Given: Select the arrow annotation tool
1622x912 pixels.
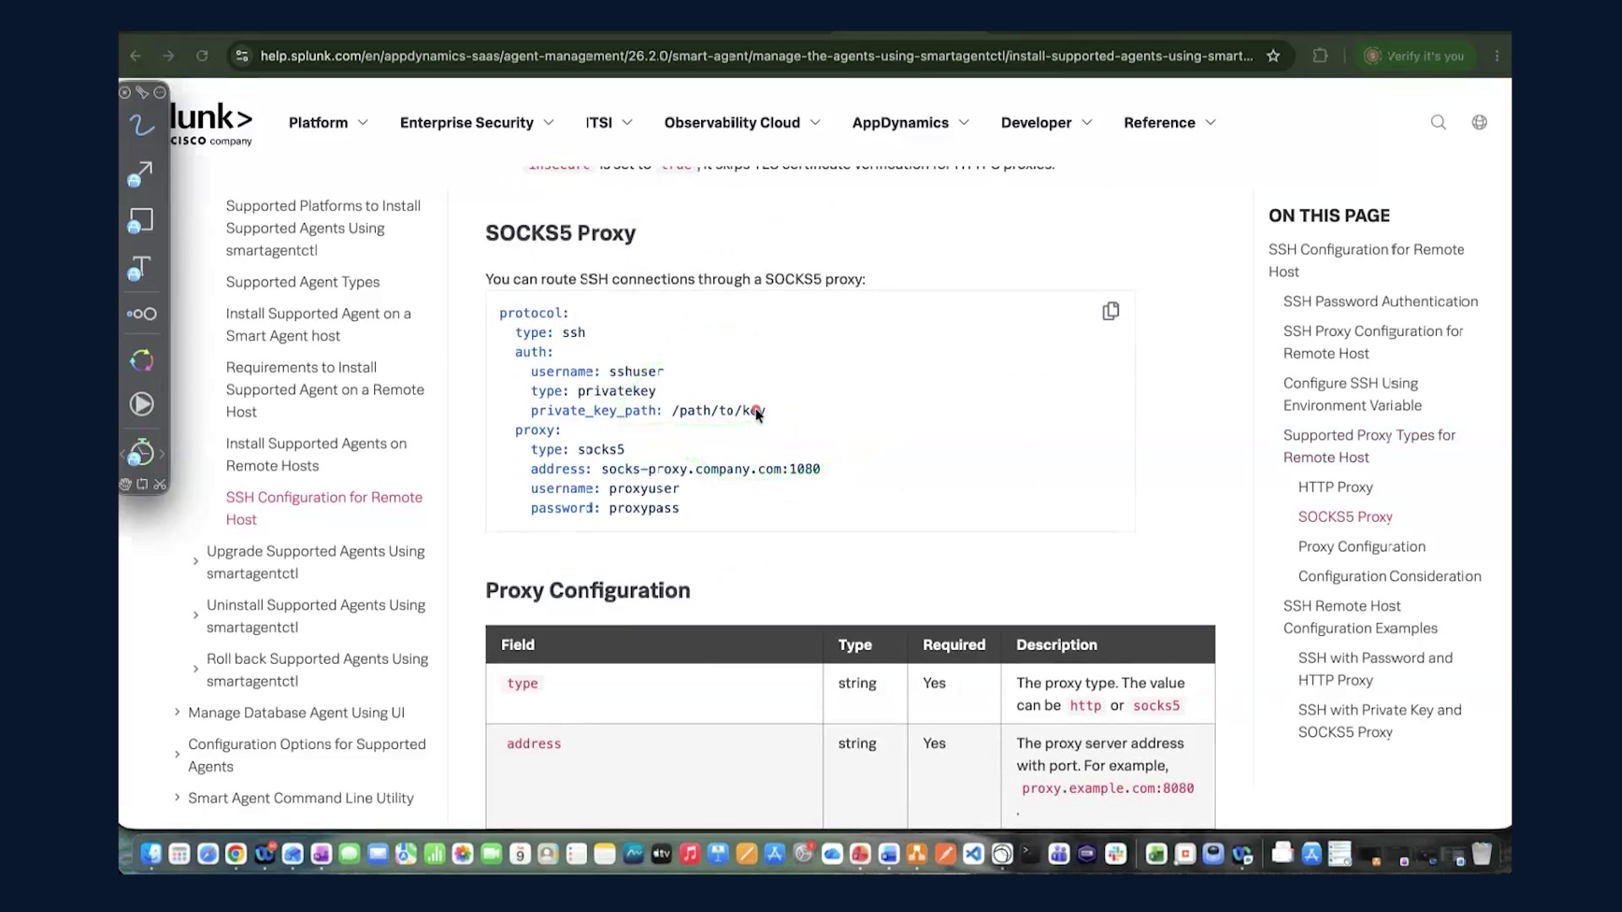Looking at the screenshot, I should (x=140, y=173).
